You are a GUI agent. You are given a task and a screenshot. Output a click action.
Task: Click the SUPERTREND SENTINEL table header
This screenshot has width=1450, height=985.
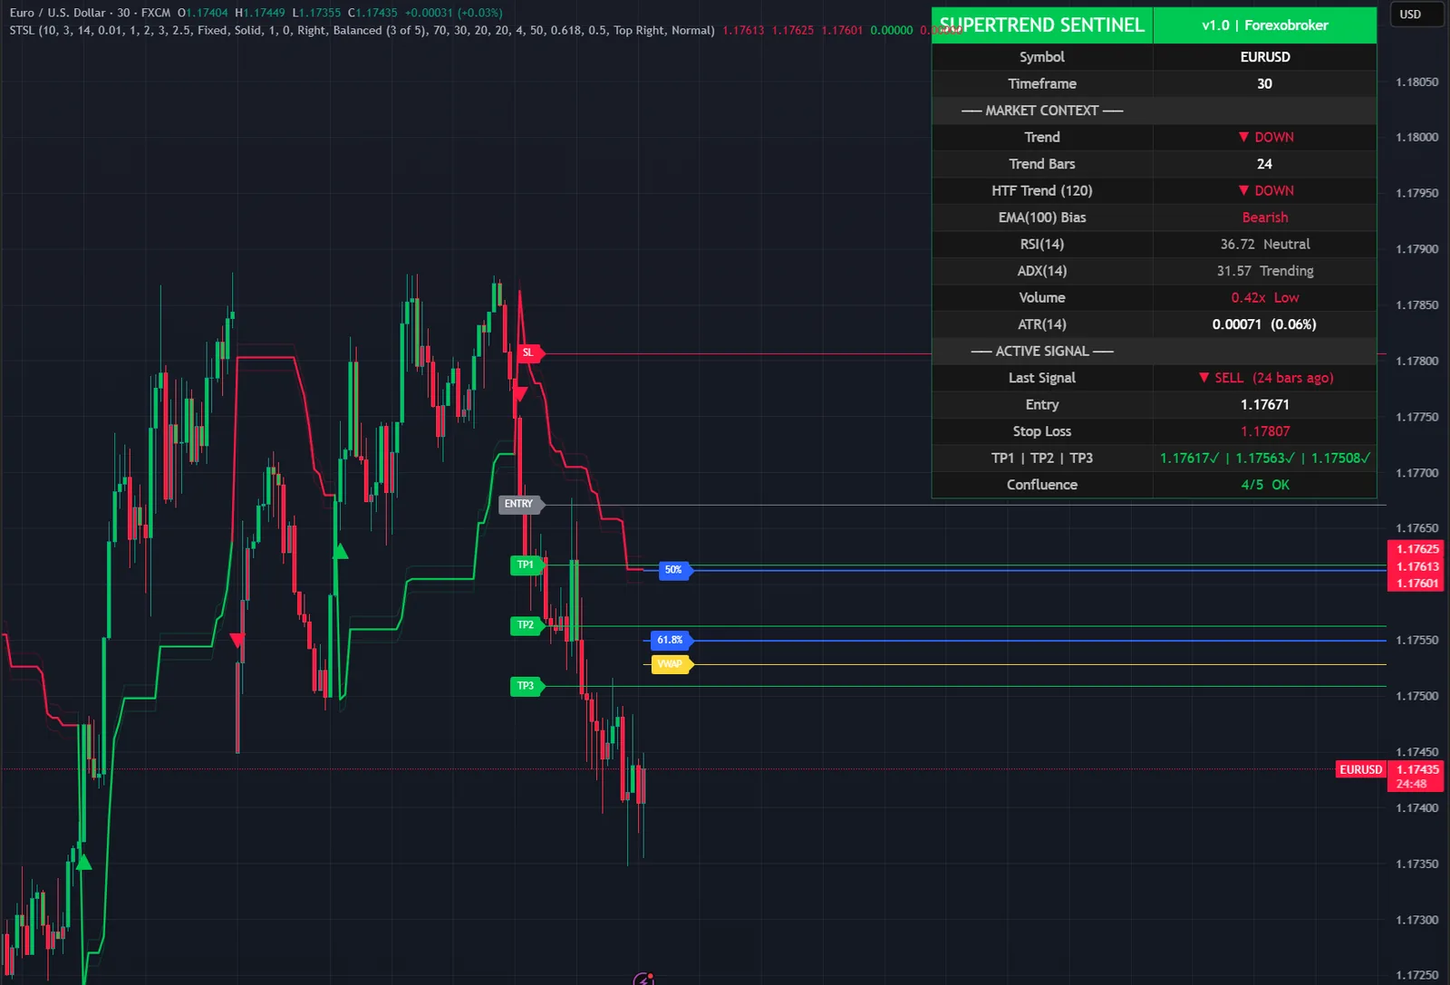(x=1042, y=25)
